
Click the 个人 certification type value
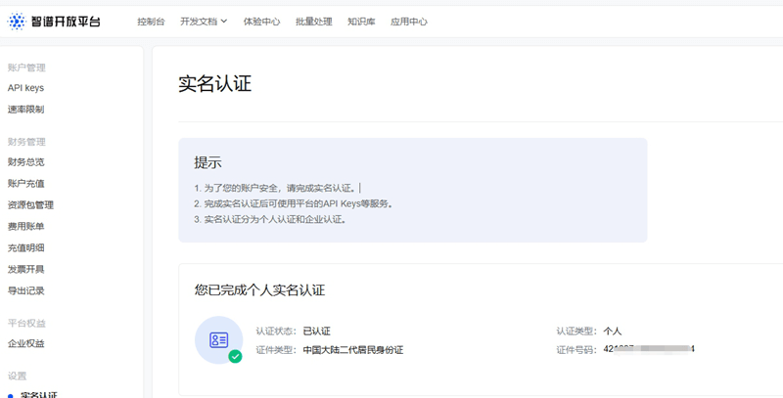(613, 332)
